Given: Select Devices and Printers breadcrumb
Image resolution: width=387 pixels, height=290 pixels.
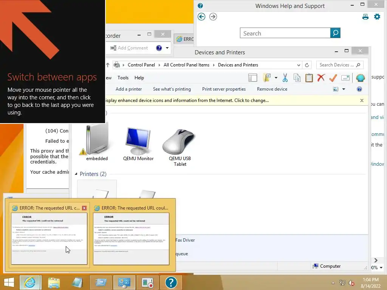Looking at the screenshot, I should point(238,65).
